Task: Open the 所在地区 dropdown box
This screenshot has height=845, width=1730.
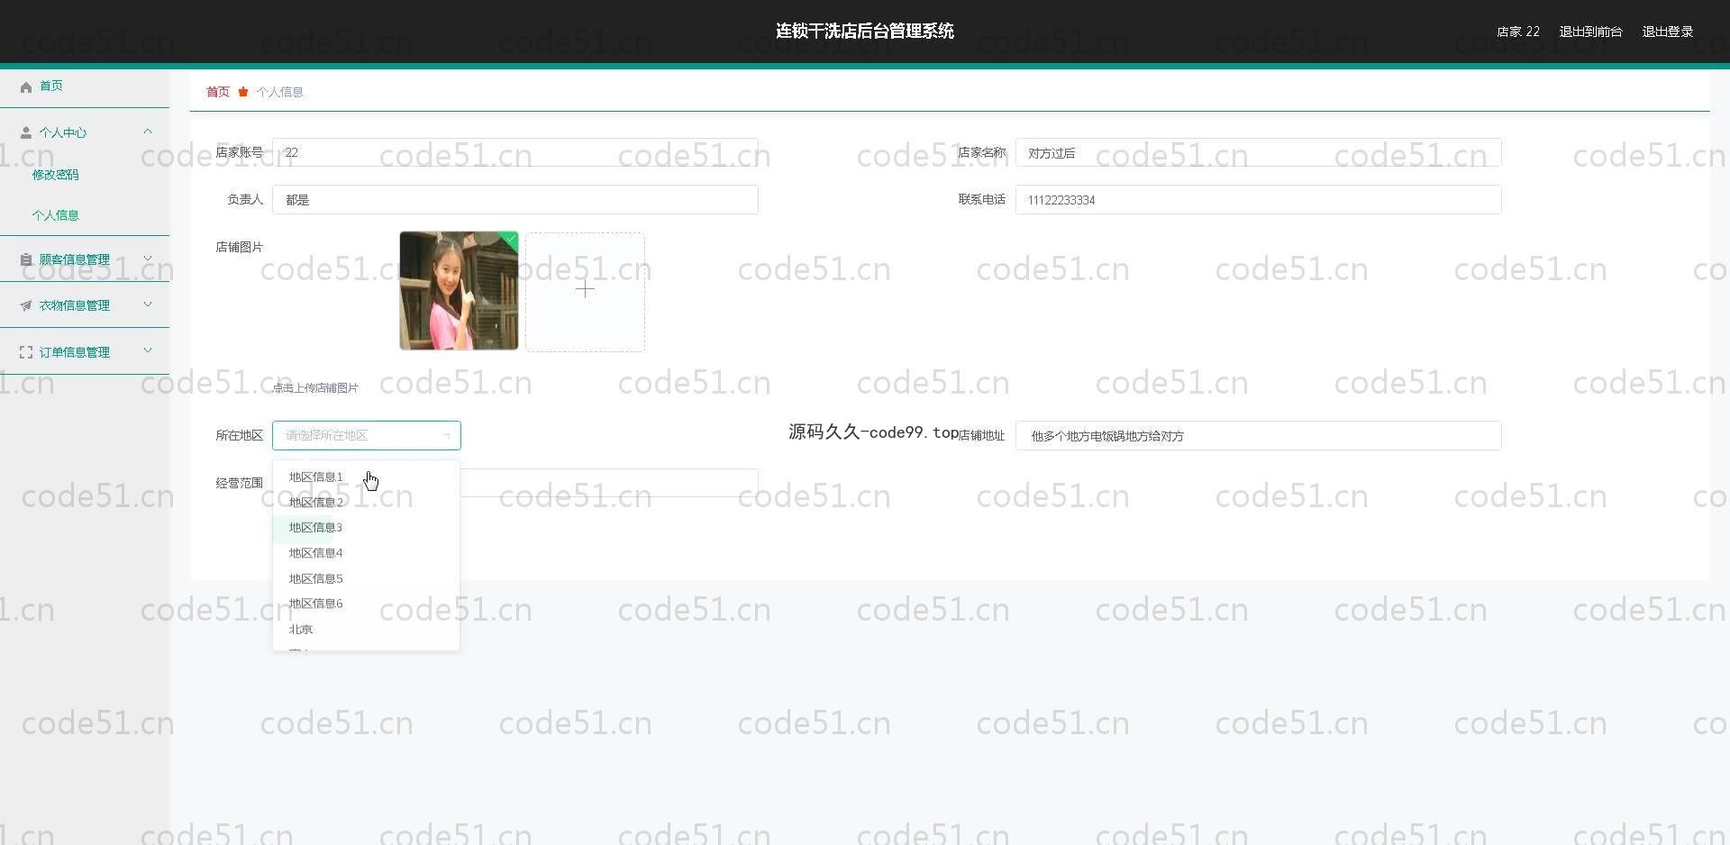Action: 367,435
